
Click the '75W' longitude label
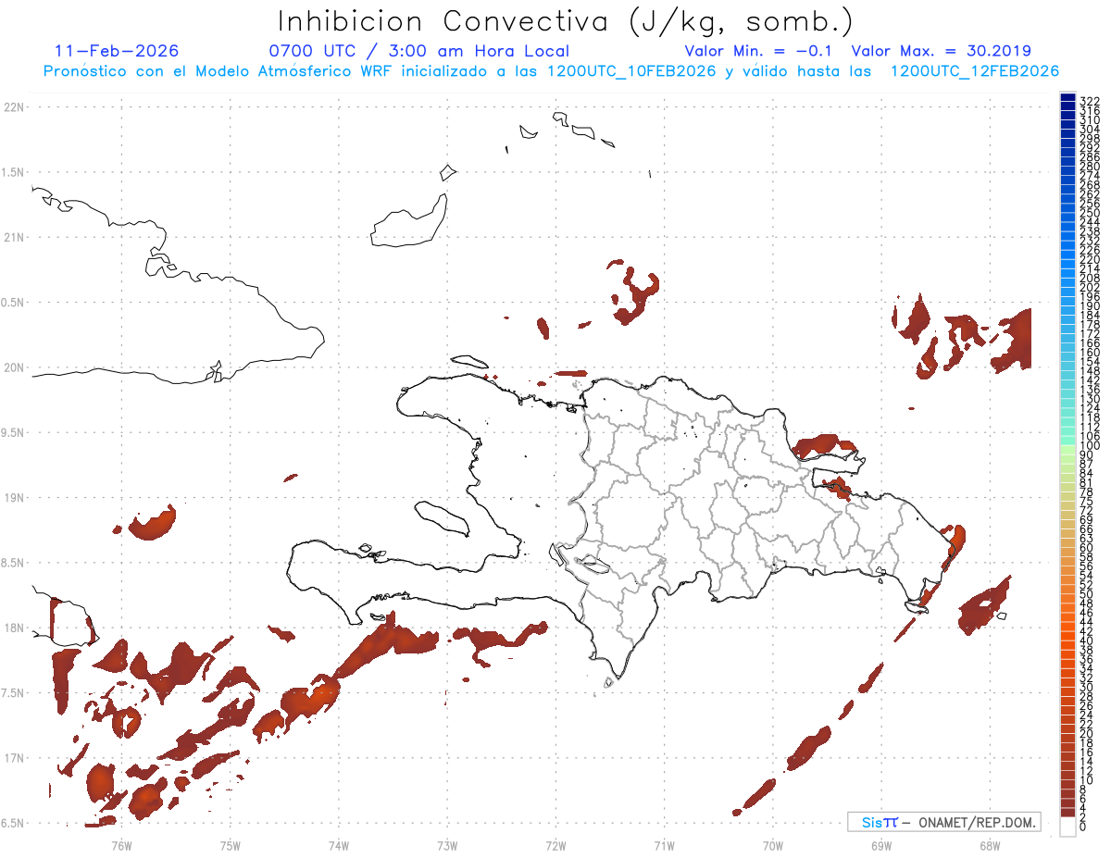pyautogui.click(x=230, y=845)
